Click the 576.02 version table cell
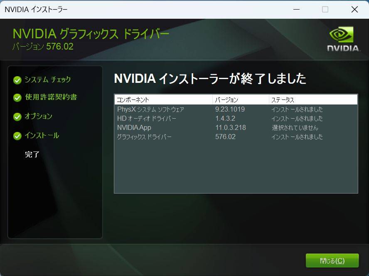369x276 pixels. 225,137
